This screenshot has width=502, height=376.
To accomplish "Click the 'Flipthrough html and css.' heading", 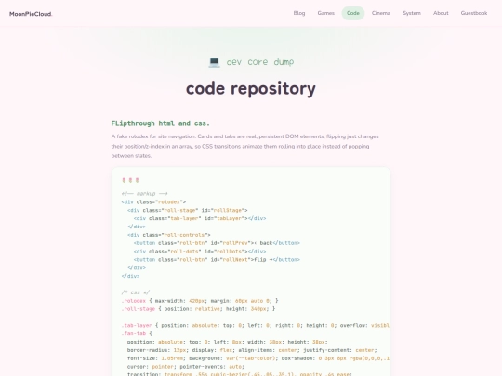I will [x=161, y=123].
